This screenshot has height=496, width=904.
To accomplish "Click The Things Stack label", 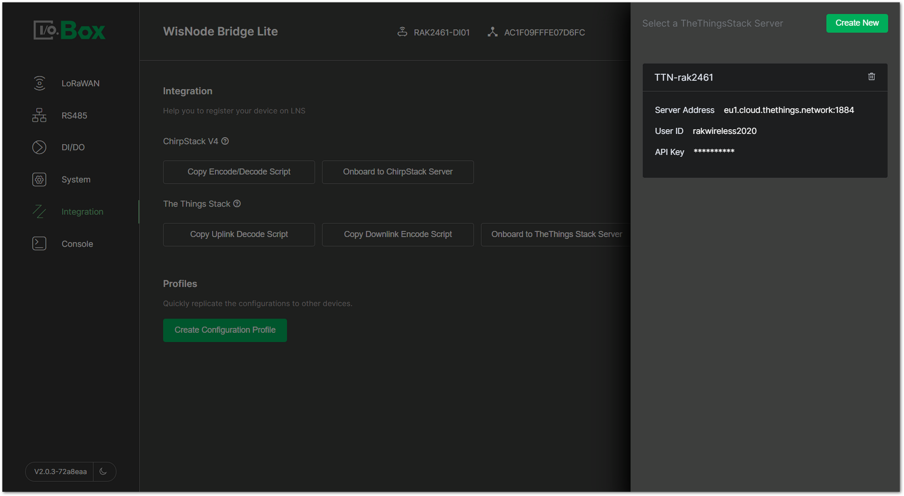I will tap(196, 204).
